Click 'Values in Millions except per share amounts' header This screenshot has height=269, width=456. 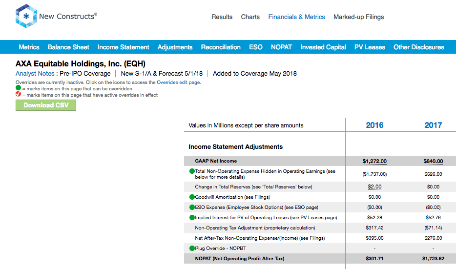(x=246, y=125)
